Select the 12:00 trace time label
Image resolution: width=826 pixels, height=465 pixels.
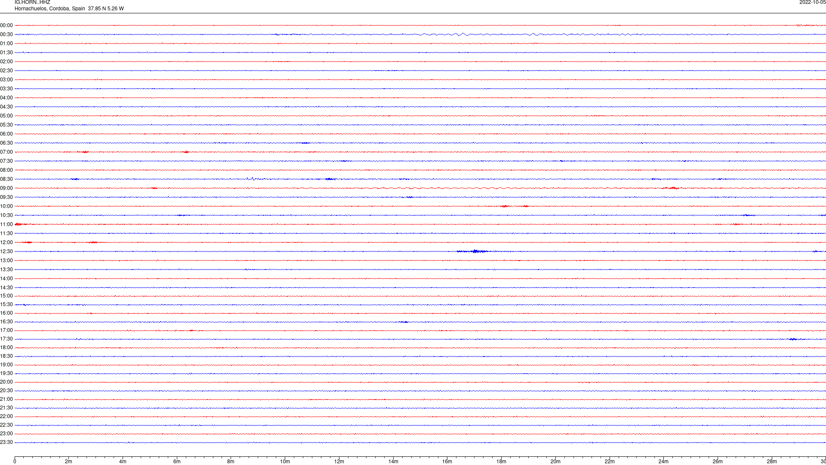click(x=6, y=242)
